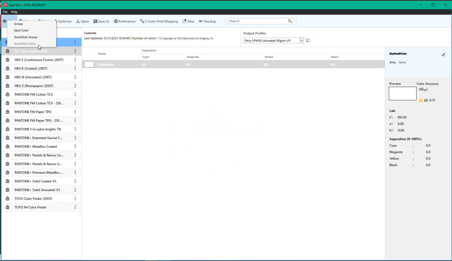This screenshot has height=261, width=452.
Task: Click the Alias toolbar button
Action: tap(188, 21)
